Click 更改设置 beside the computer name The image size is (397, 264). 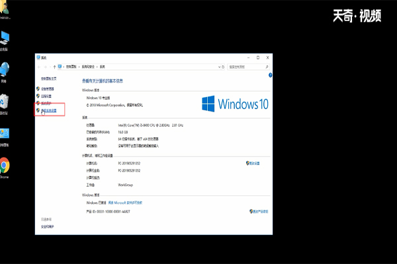tap(255, 164)
